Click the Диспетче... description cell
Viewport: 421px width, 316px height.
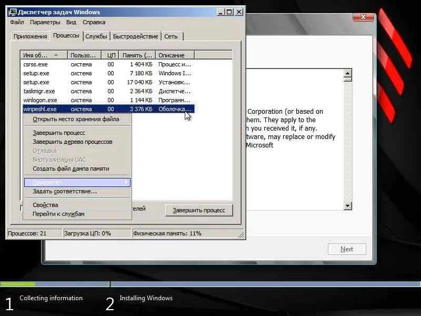175,91
